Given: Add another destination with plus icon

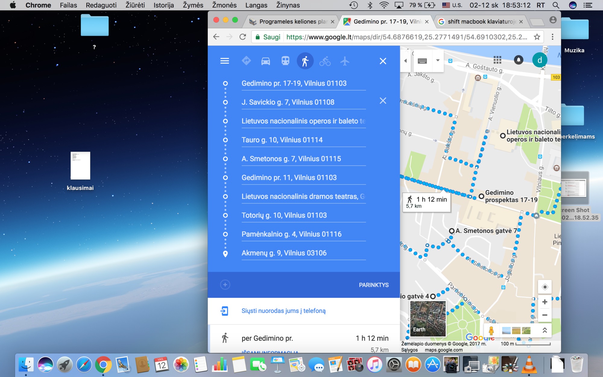Looking at the screenshot, I should coord(225,285).
